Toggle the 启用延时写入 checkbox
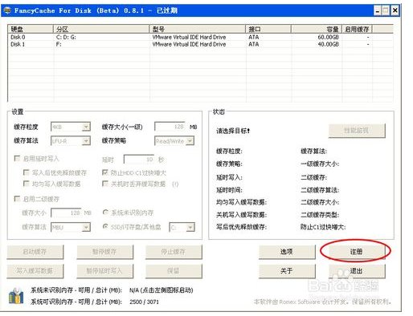The width and height of the screenshot is (413, 316). pyautogui.click(x=17, y=159)
